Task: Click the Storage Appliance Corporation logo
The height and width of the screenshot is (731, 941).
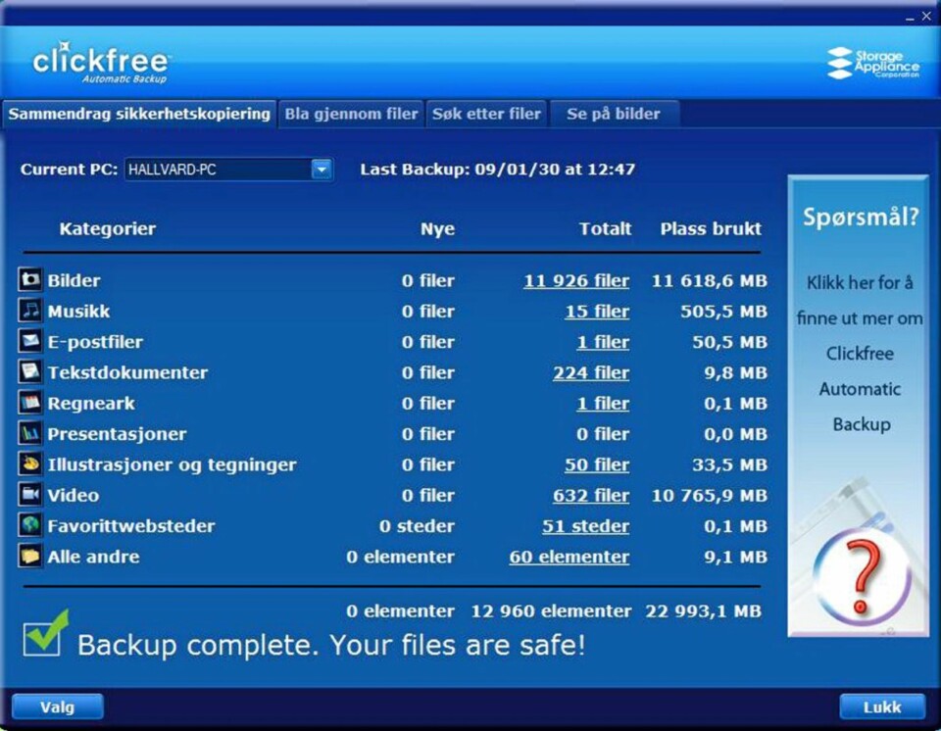Action: pyautogui.click(x=872, y=63)
